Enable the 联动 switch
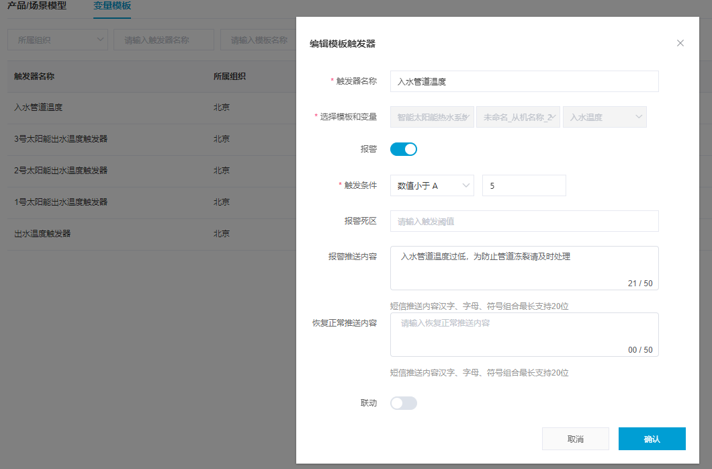The image size is (712, 469). click(404, 403)
